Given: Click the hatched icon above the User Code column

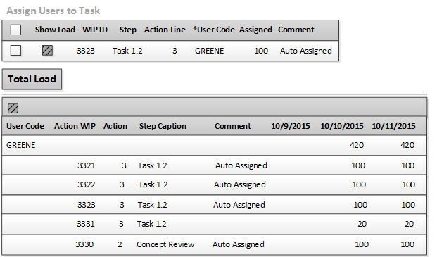Looking at the screenshot, I should (x=13, y=108).
